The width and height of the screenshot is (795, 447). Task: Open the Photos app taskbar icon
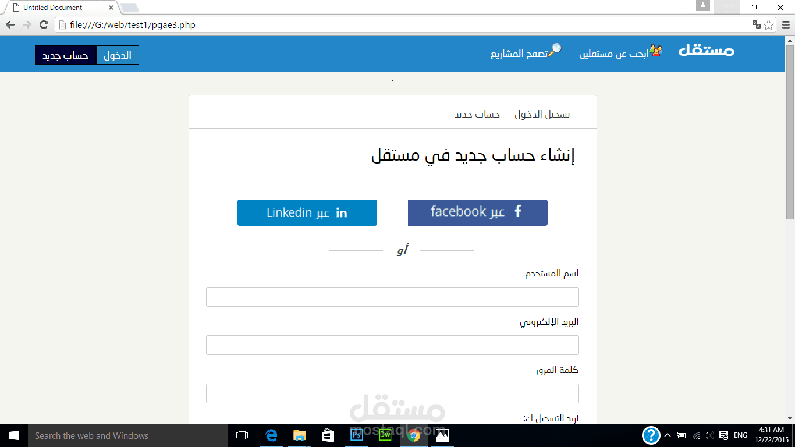442,435
